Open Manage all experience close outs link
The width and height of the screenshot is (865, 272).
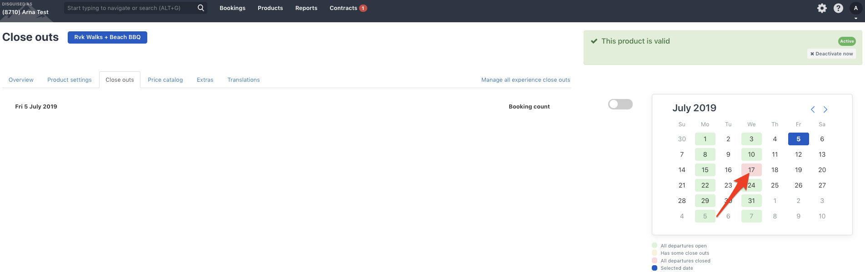[x=526, y=80]
